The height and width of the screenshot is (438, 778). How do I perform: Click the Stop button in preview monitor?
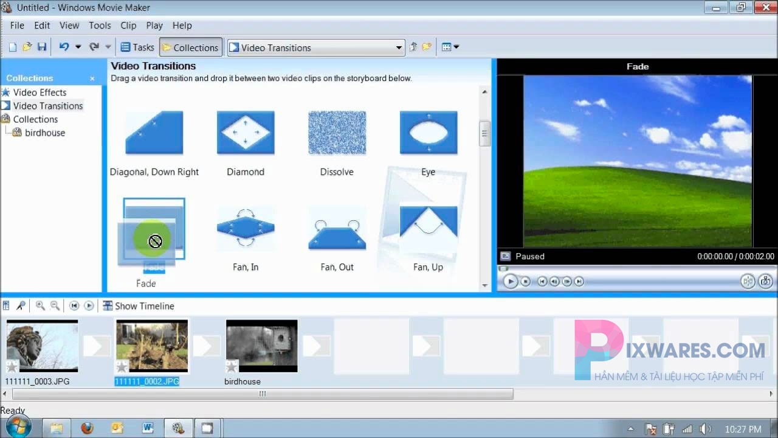point(526,281)
